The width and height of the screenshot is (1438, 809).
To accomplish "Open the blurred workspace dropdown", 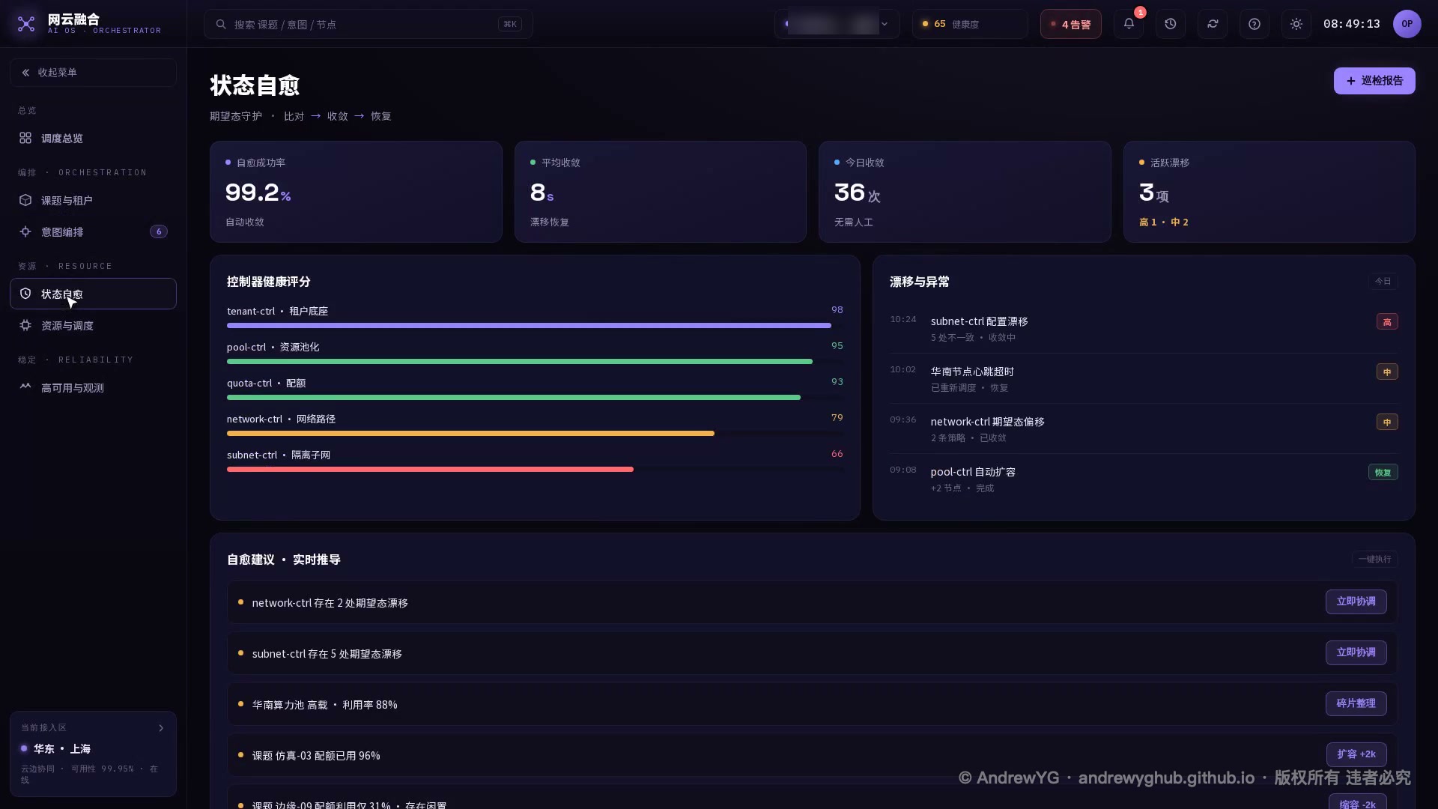I will coord(837,24).
